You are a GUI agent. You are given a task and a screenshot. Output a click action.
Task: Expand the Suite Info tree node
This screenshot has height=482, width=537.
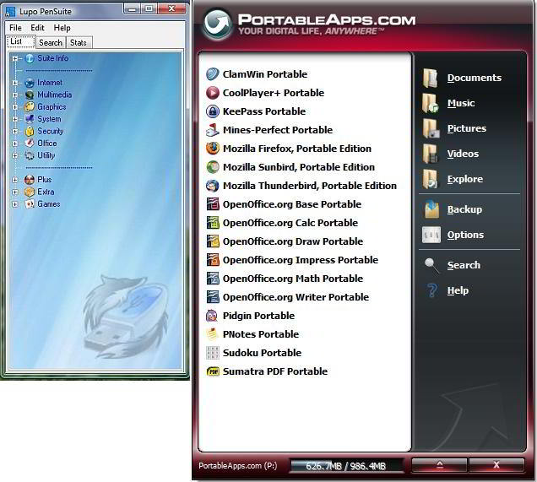tap(14, 58)
